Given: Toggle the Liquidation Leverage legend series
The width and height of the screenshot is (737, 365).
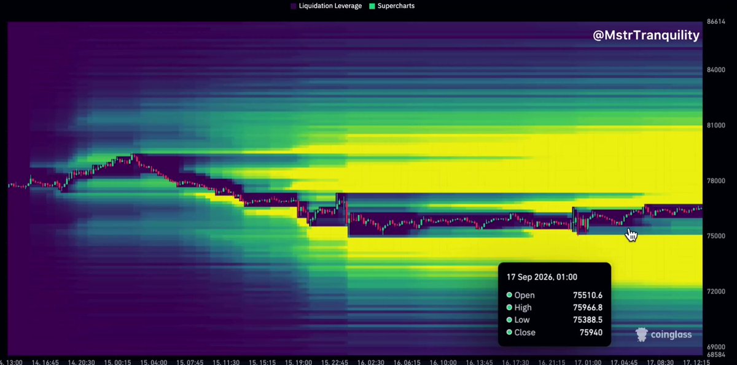Looking at the screenshot, I should click(x=326, y=6).
